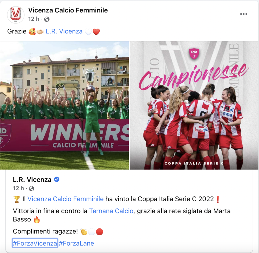Viewport: 259px width, 253px height.
Task: Click the trophy emoji in shared post
Action: click(x=16, y=199)
